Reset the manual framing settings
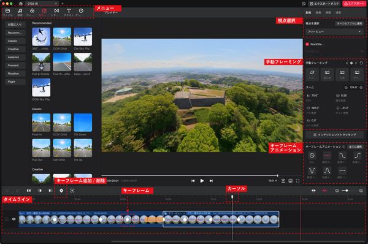 pos(361,63)
